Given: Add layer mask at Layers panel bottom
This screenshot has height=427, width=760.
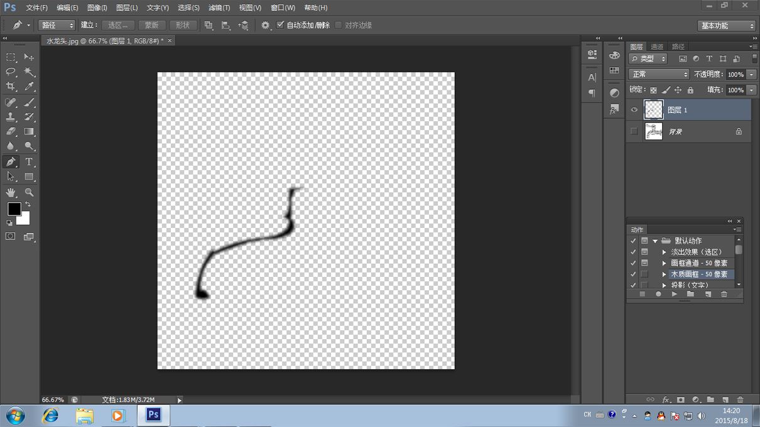Looking at the screenshot, I should click(680, 399).
